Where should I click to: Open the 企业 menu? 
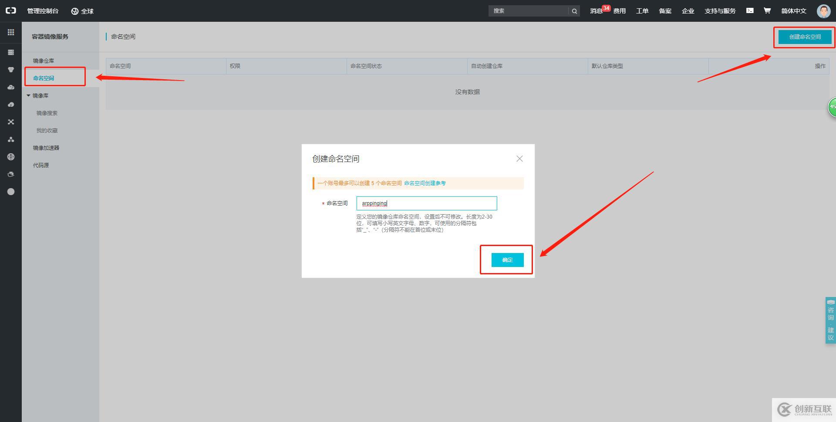tap(688, 11)
